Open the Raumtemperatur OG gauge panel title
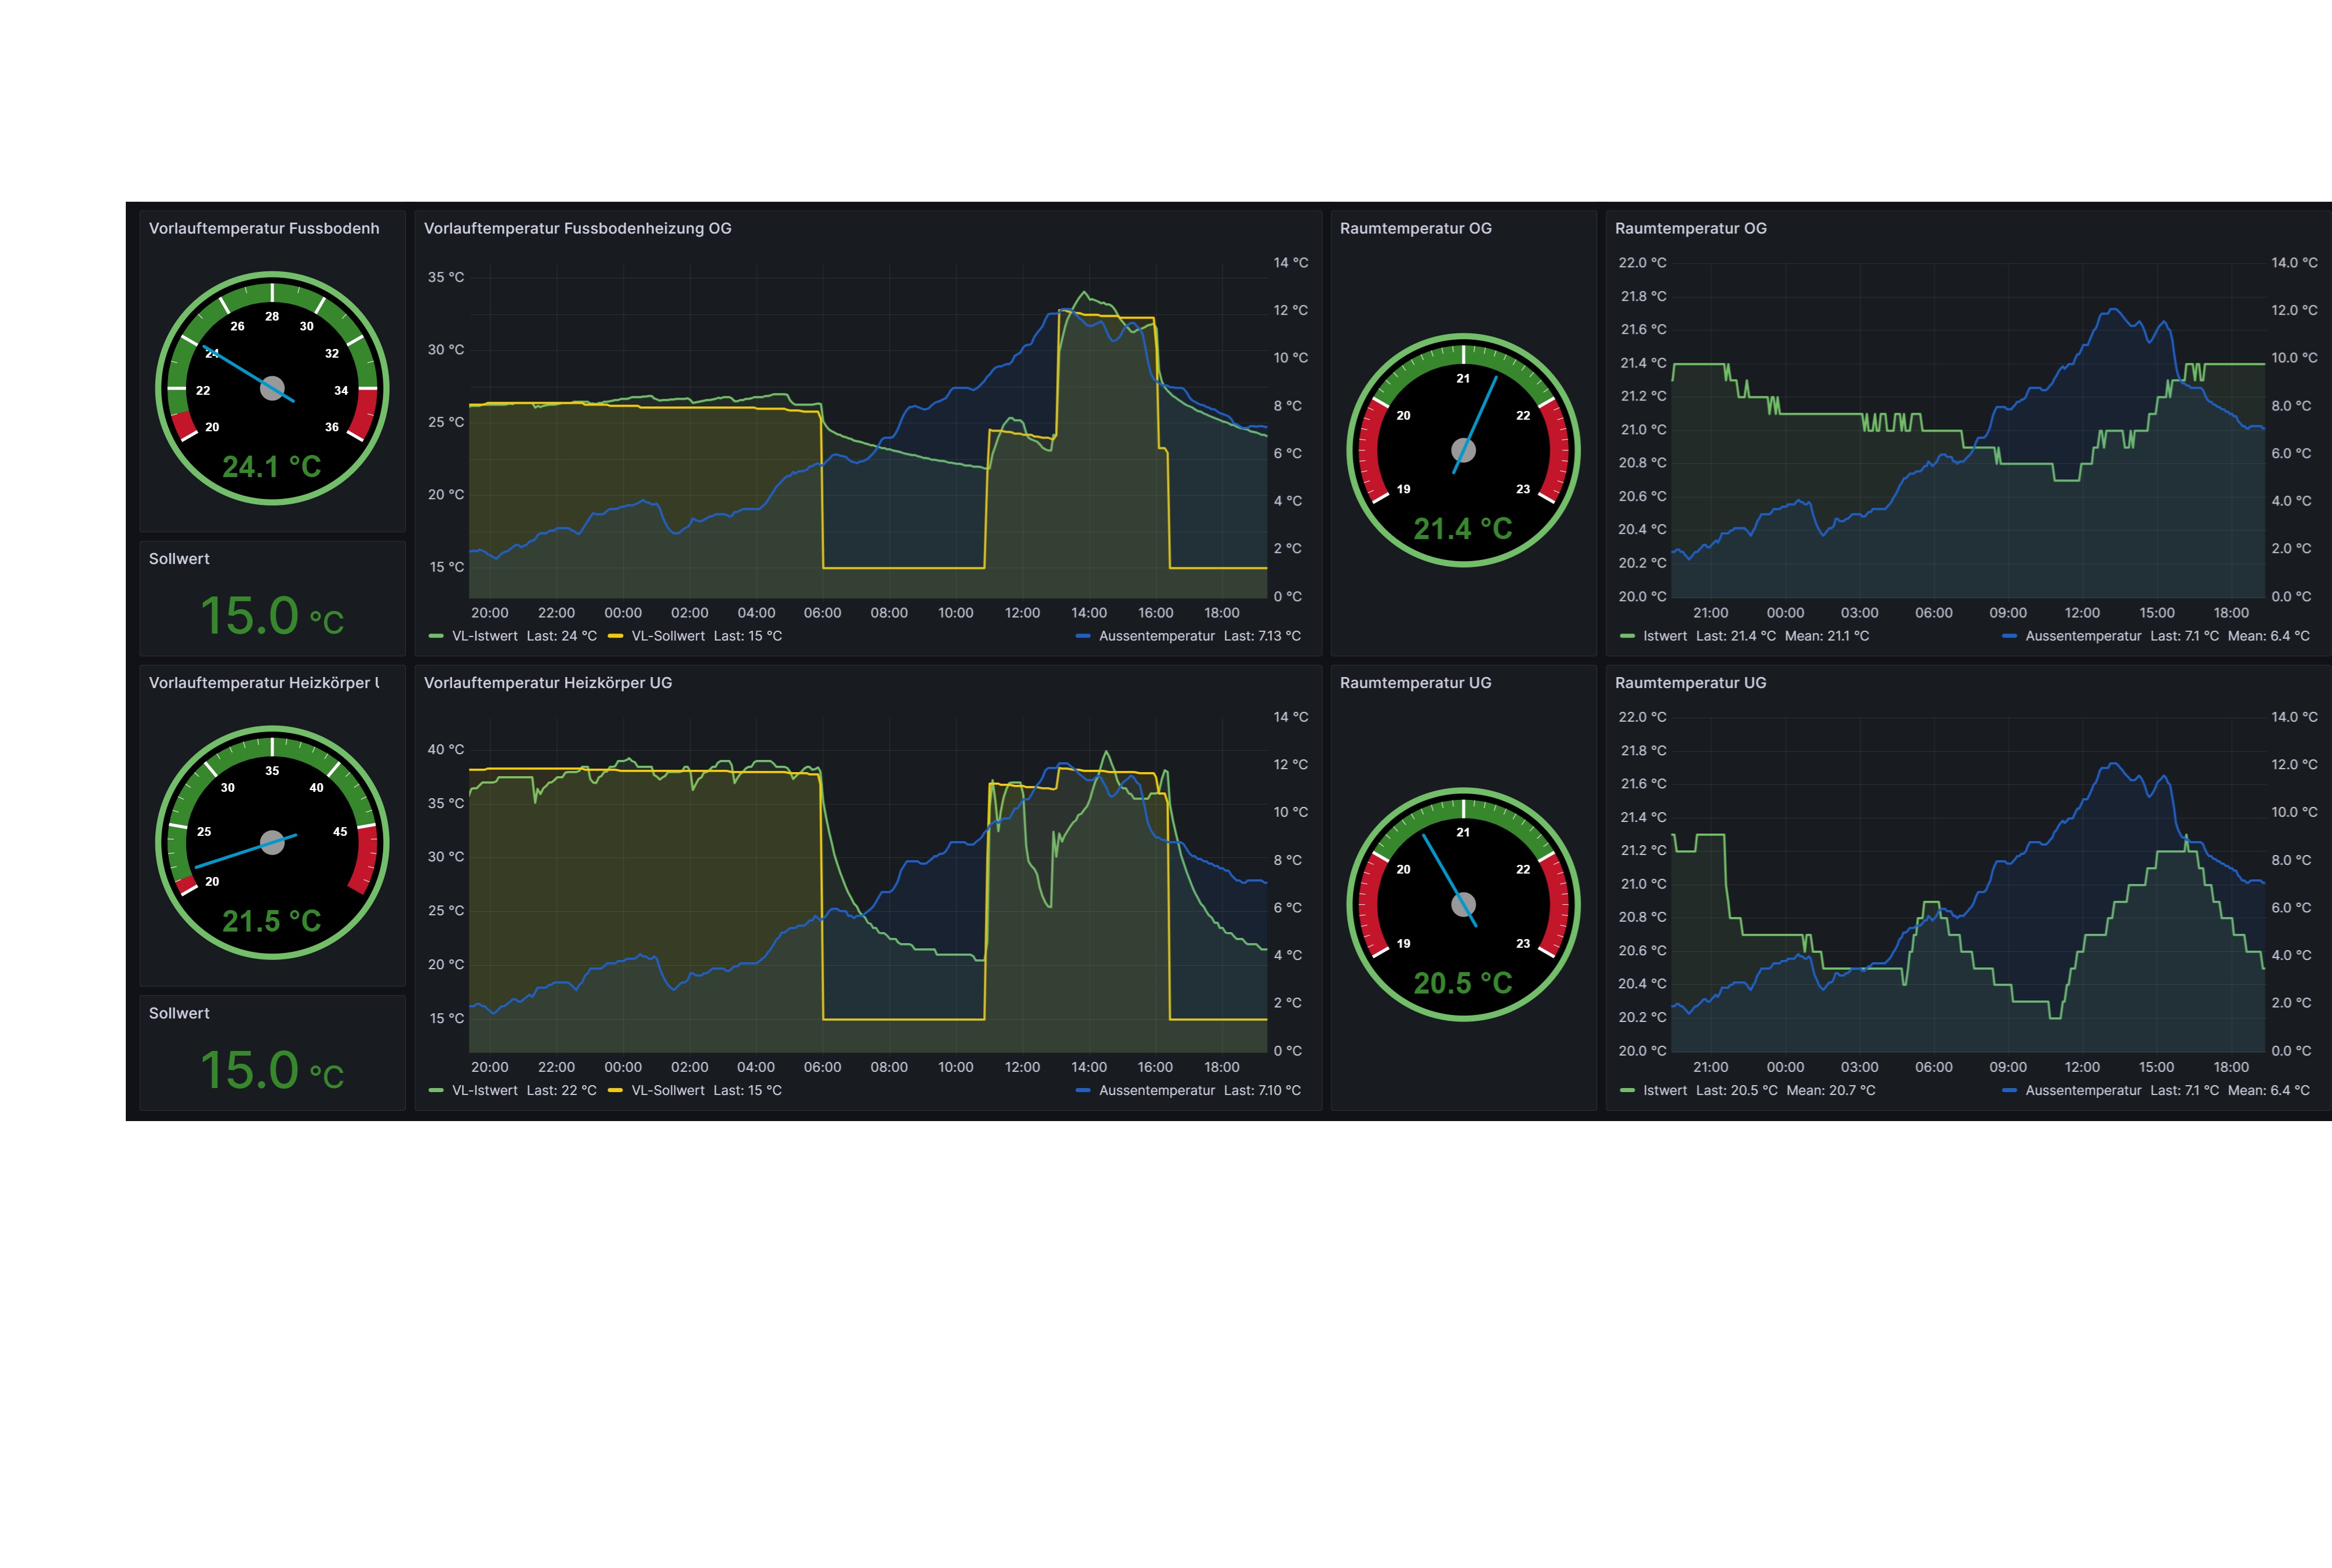This screenshot has width=2332, height=1568. coord(1415,228)
